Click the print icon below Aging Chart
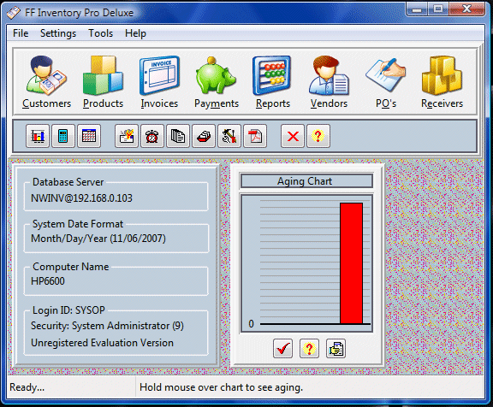 click(x=336, y=348)
